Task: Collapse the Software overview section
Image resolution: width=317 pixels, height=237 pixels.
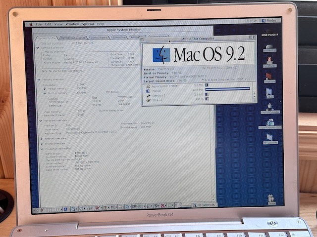Action: point(38,48)
